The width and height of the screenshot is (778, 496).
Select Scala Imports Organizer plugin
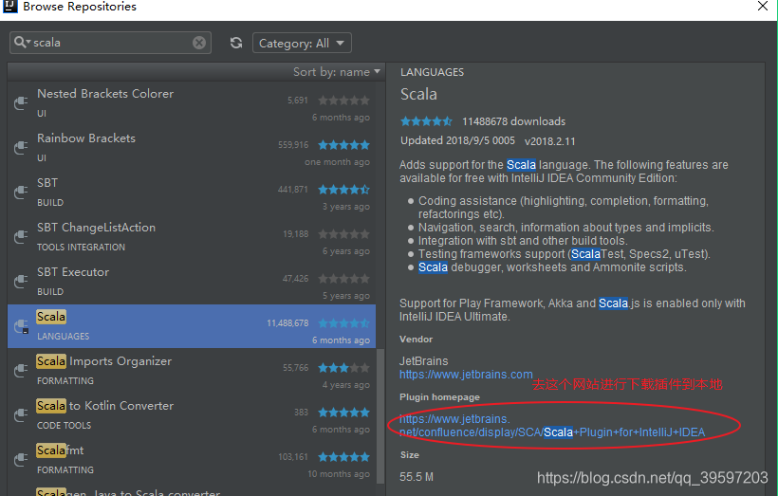point(192,371)
